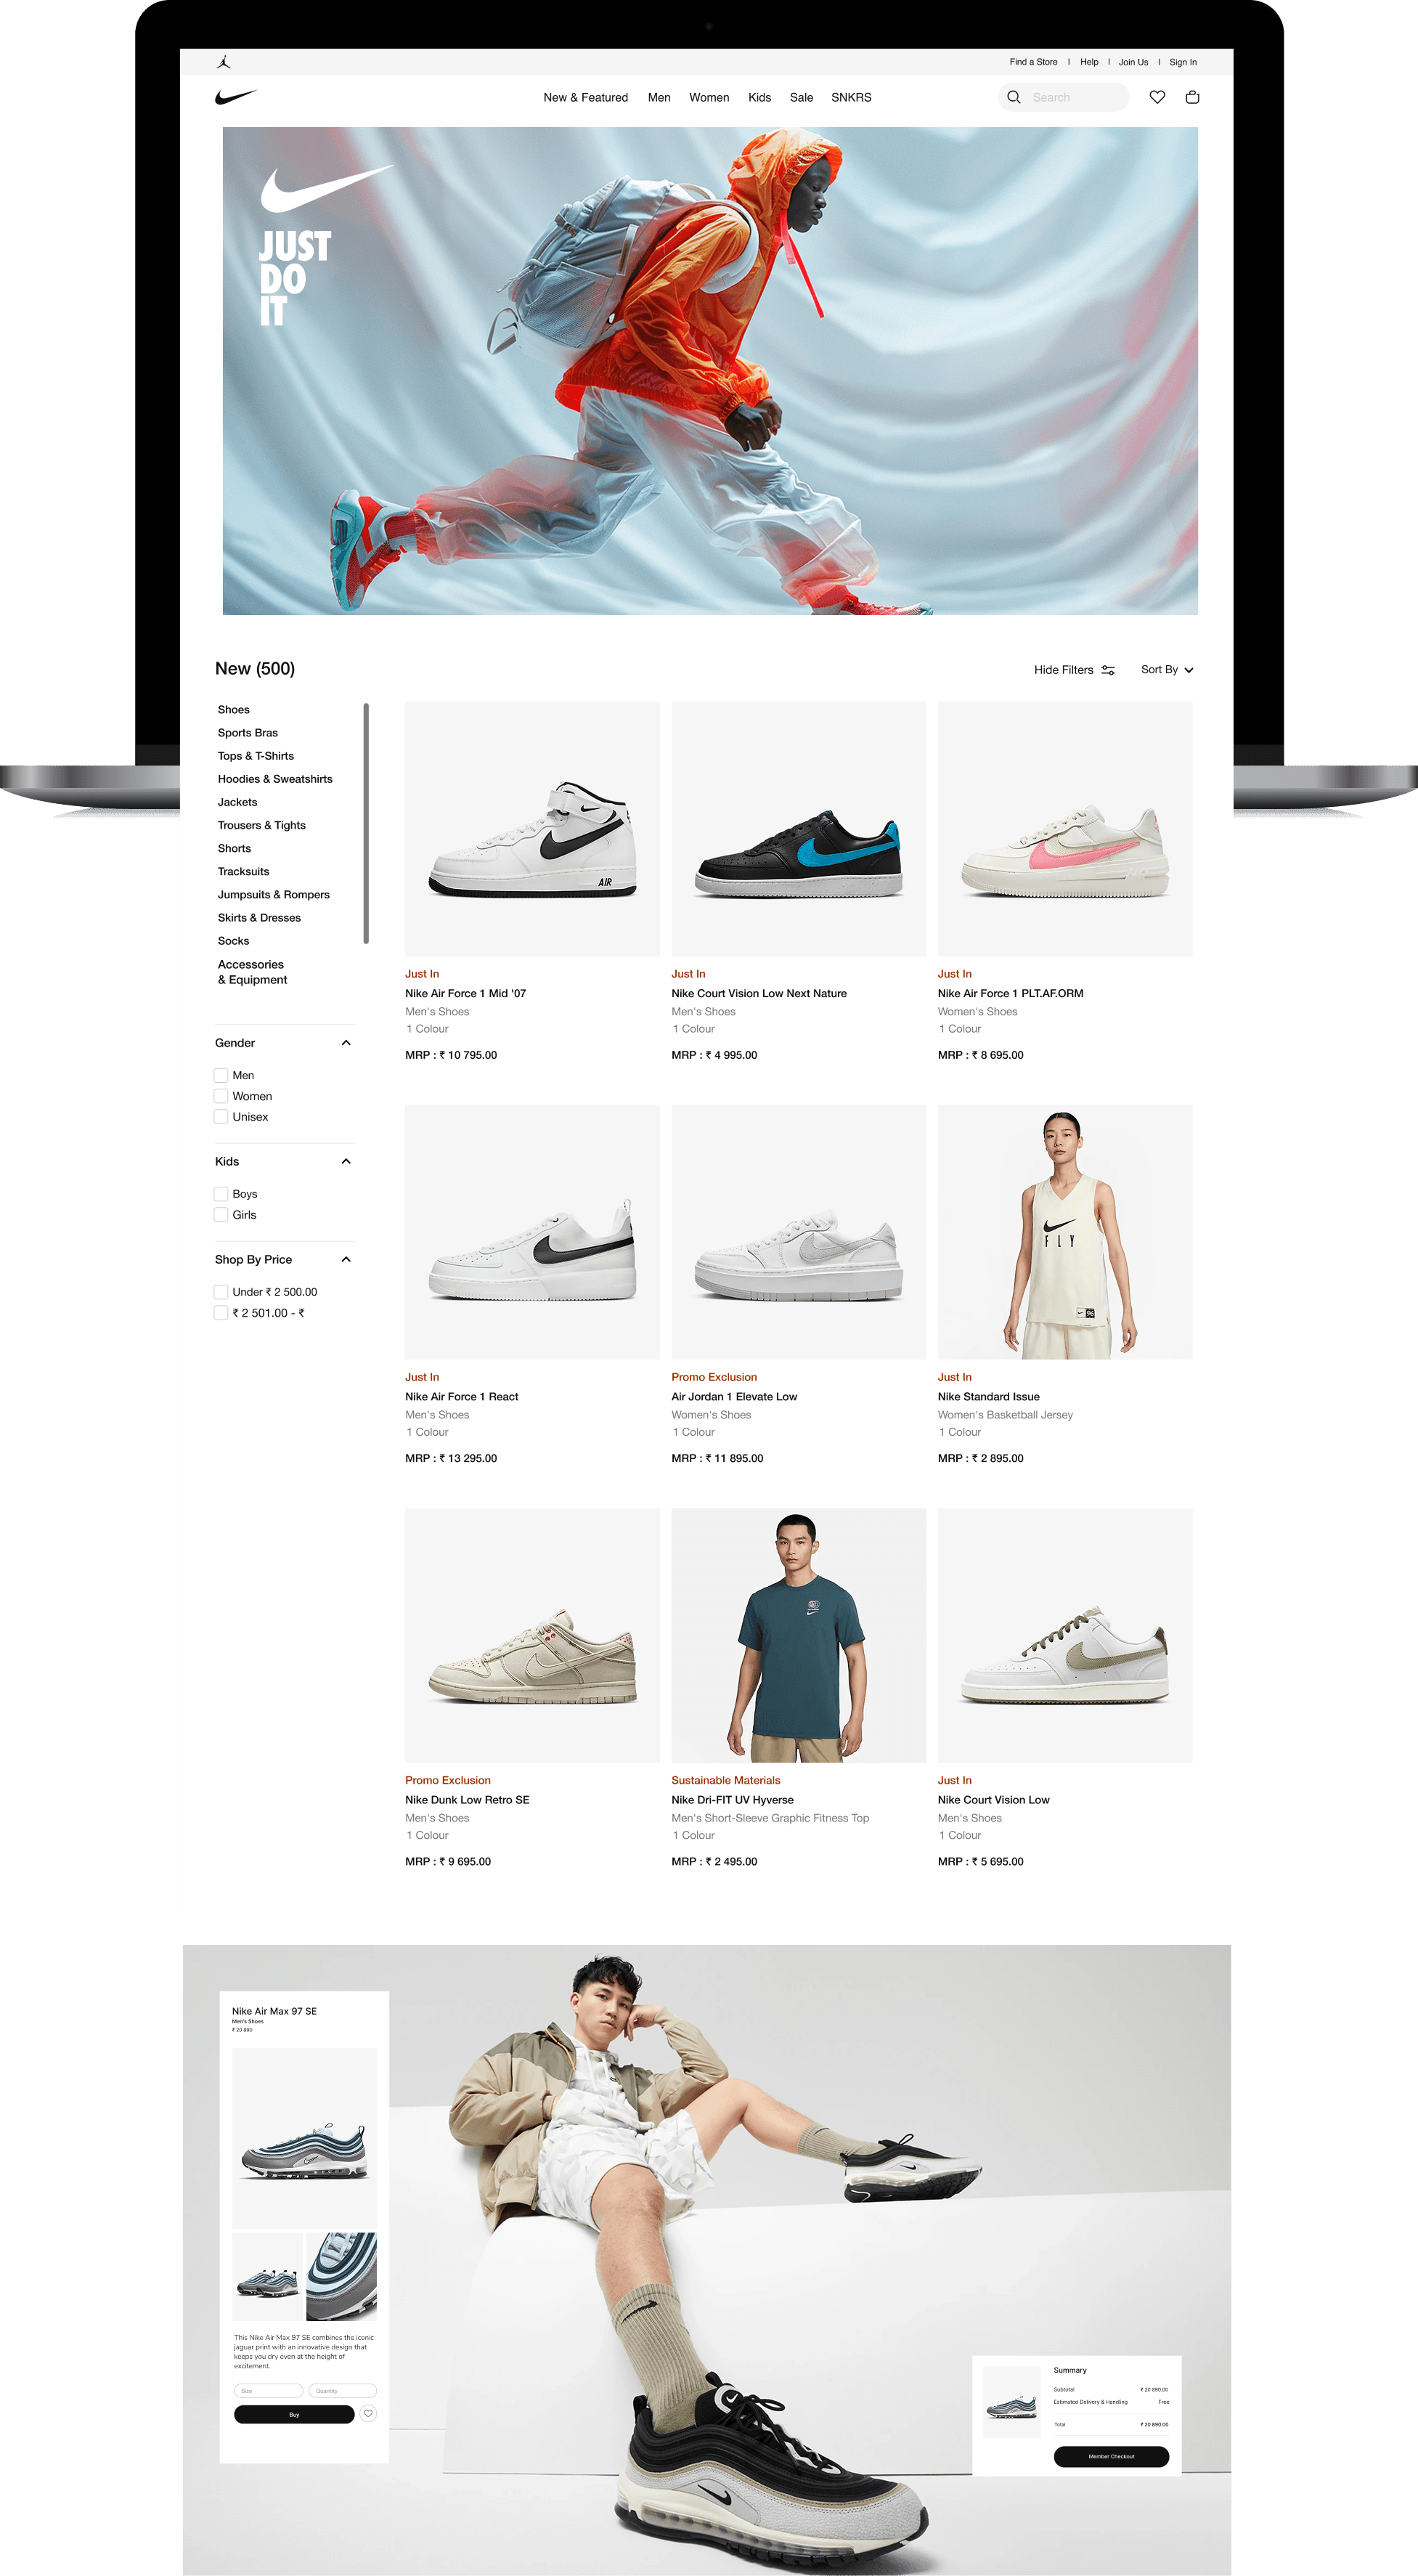This screenshot has width=1418, height=2576.
Task: Check the Under ₹ 2 500.00 price filter
Action: (221, 1291)
